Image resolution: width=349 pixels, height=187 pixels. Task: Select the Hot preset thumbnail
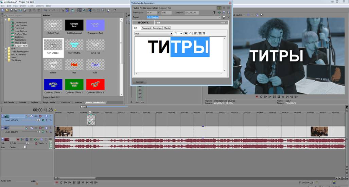(74, 65)
